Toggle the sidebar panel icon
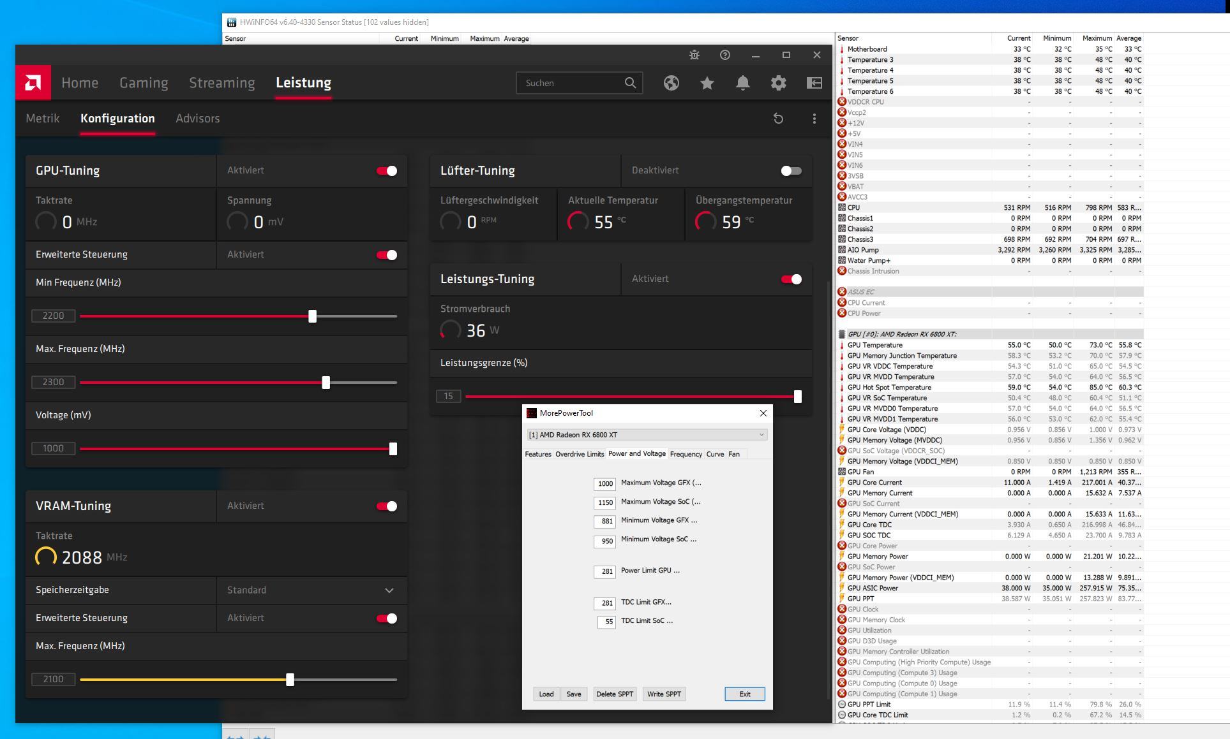 (814, 83)
